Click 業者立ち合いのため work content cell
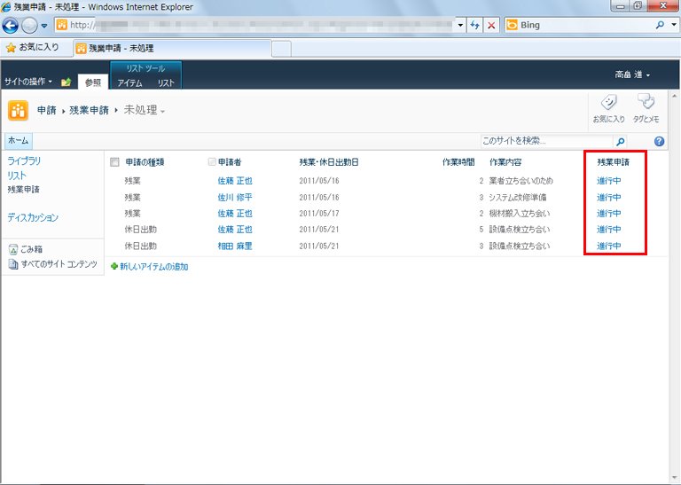 [x=521, y=181]
